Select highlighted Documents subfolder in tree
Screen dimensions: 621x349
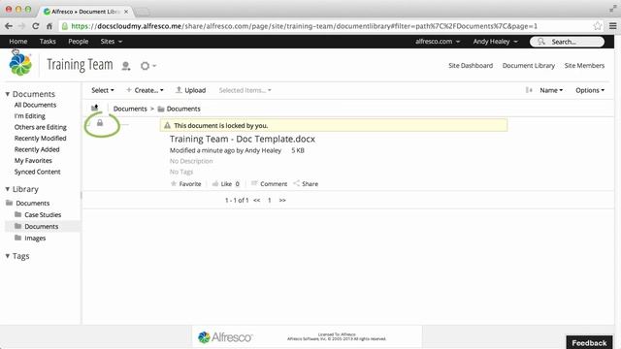(41, 226)
